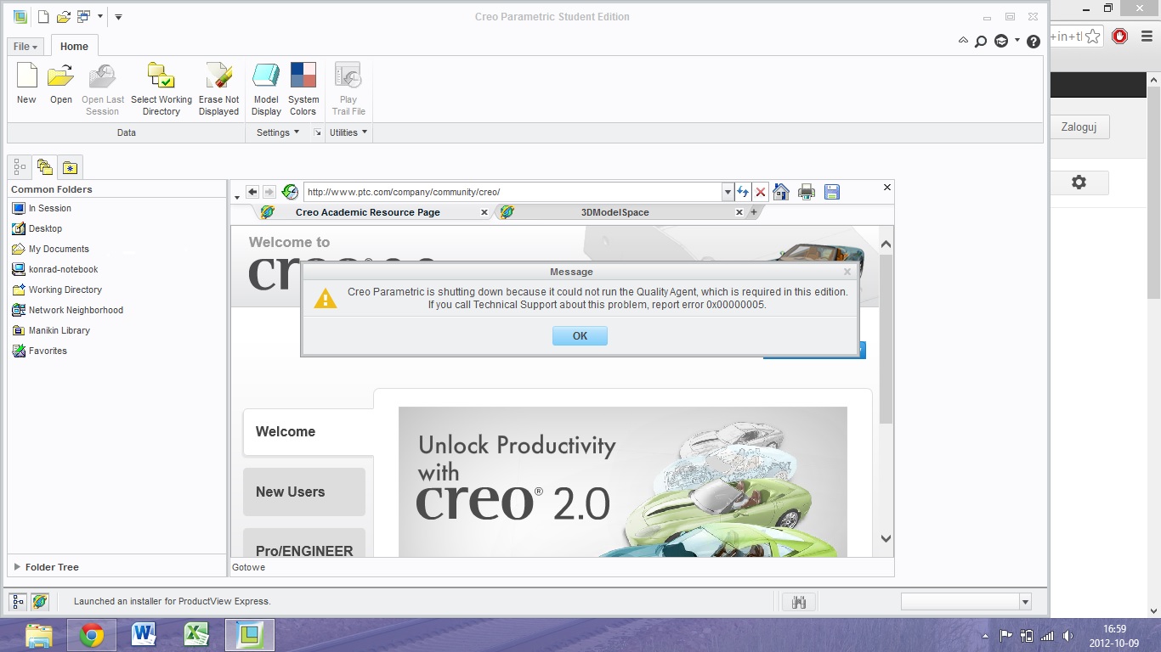1161x652 pixels.
Task: Click the windows switcher icon in quick access toolbar
Action: point(83,16)
